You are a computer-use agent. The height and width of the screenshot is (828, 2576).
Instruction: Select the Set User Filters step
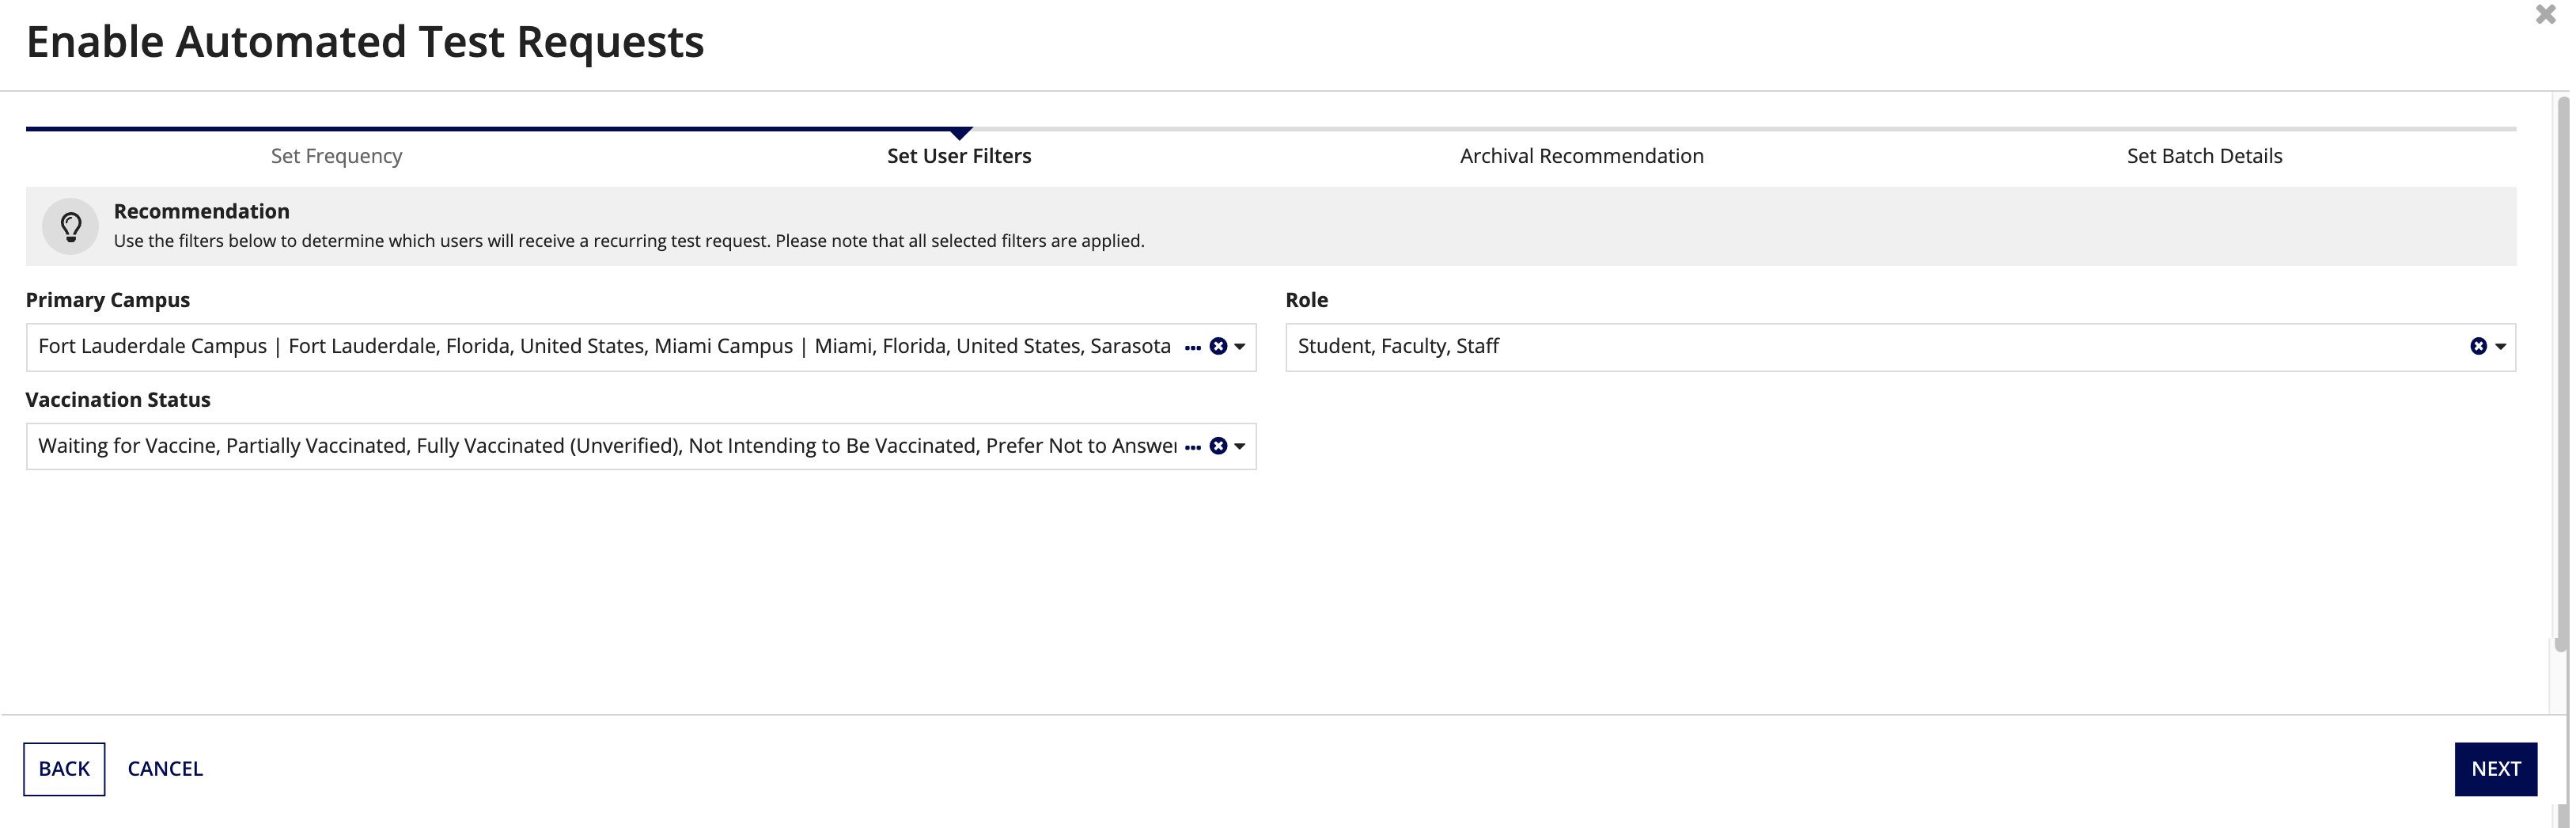pos(959,156)
